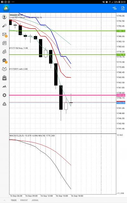Image resolution: width=127 pixels, height=203 pixels.
Task: Tap the XAUUSD symbol title on chart
Action: 16,15
